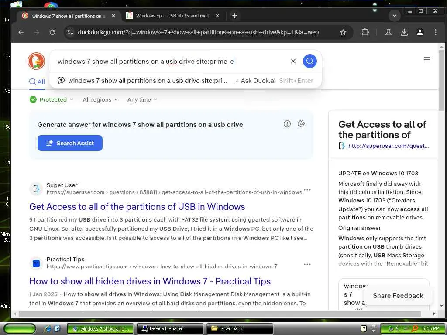Click the help question-mark tray icon
Image resolution: width=447 pixels, height=335 pixels.
pos(364,328)
